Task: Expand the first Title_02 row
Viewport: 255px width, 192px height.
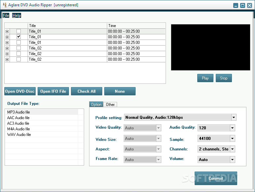Action: 7,48
